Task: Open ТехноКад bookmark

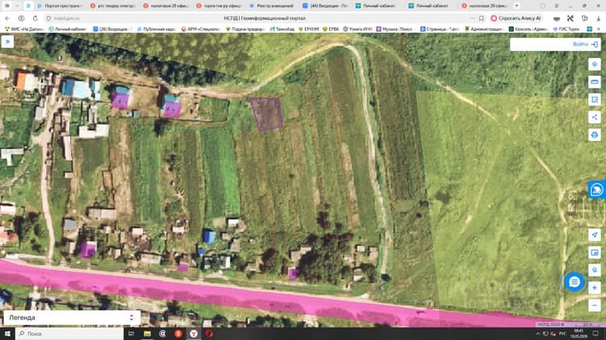Action: 282,29
